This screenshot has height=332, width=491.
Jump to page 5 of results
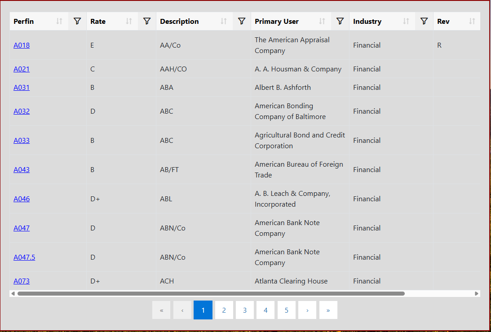[286, 310]
